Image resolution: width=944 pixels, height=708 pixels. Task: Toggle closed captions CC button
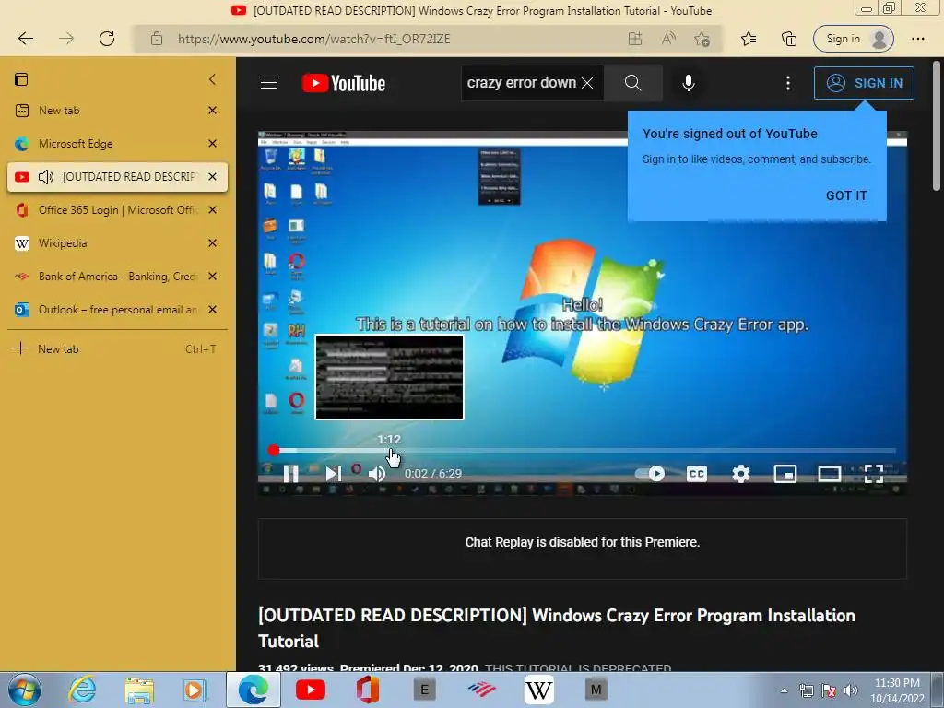(x=697, y=474)
